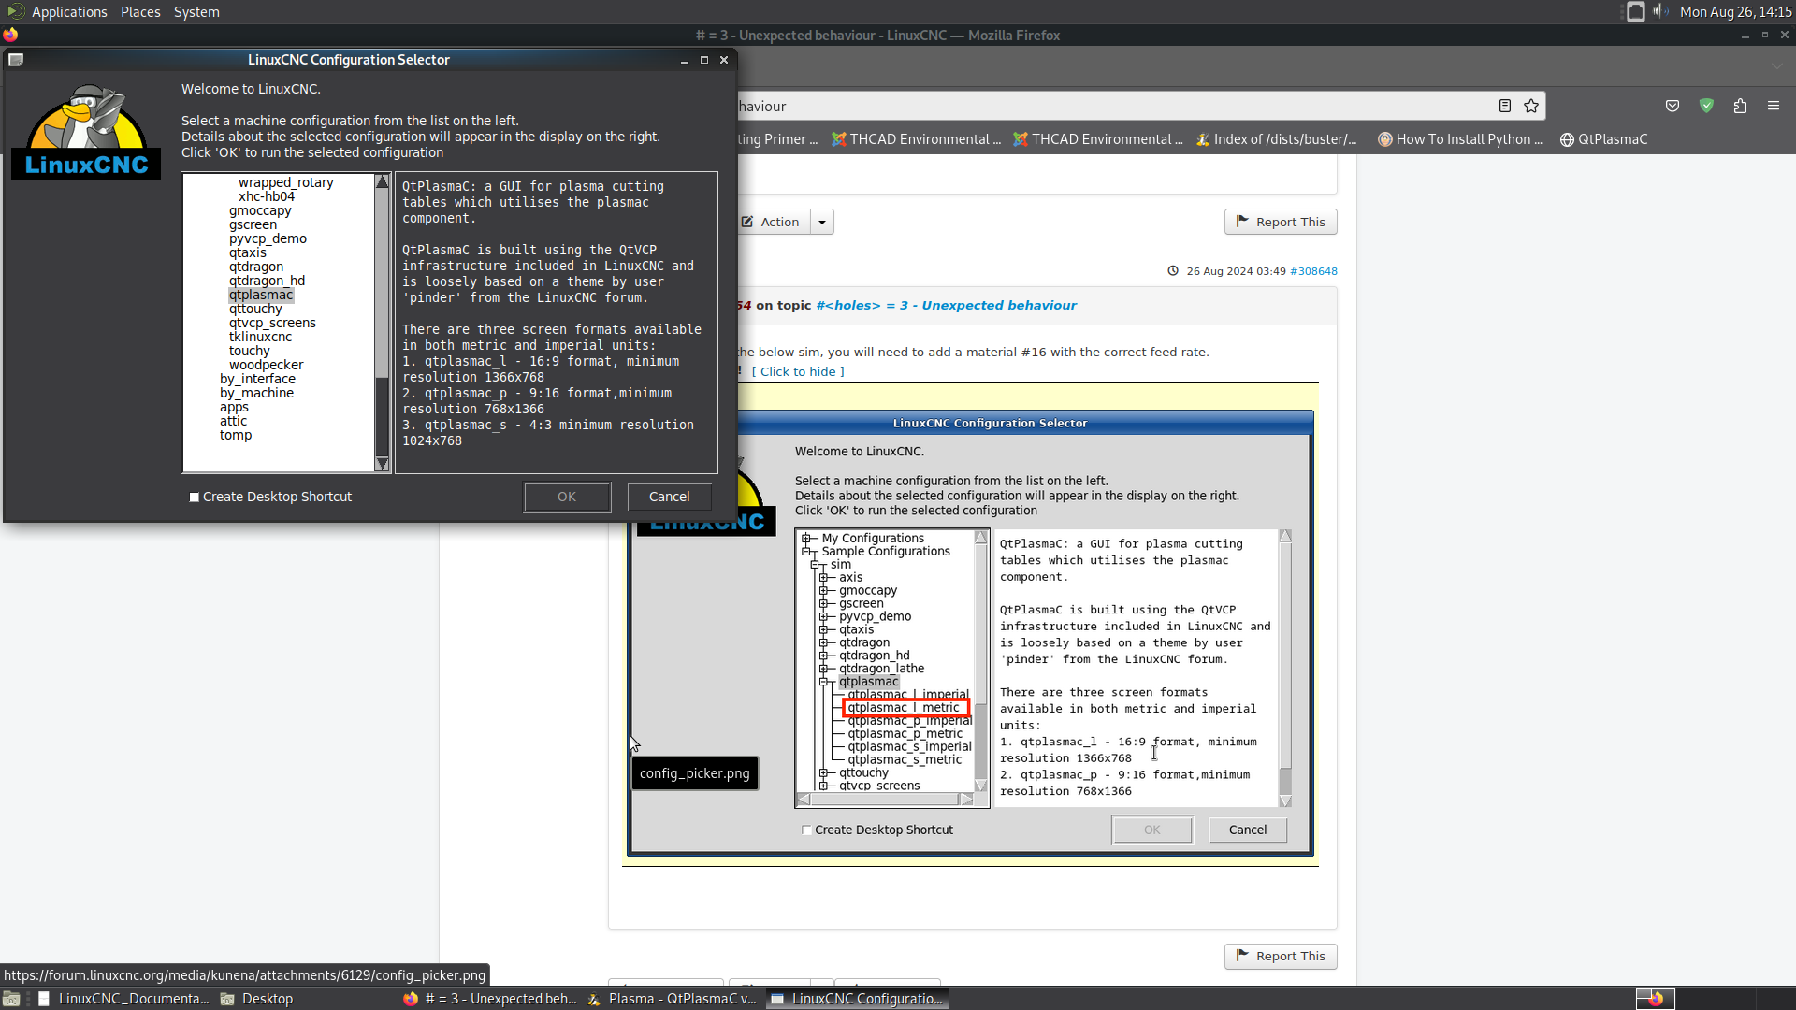The height and width of the screenshot is (1010, 1796).
Task: Select qtvcp_screens in configuration list
Action: tap(272, 323)
